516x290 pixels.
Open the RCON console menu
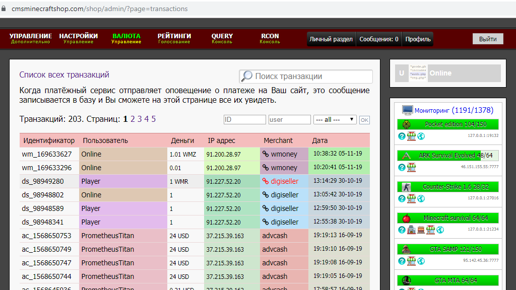point(270,39)
